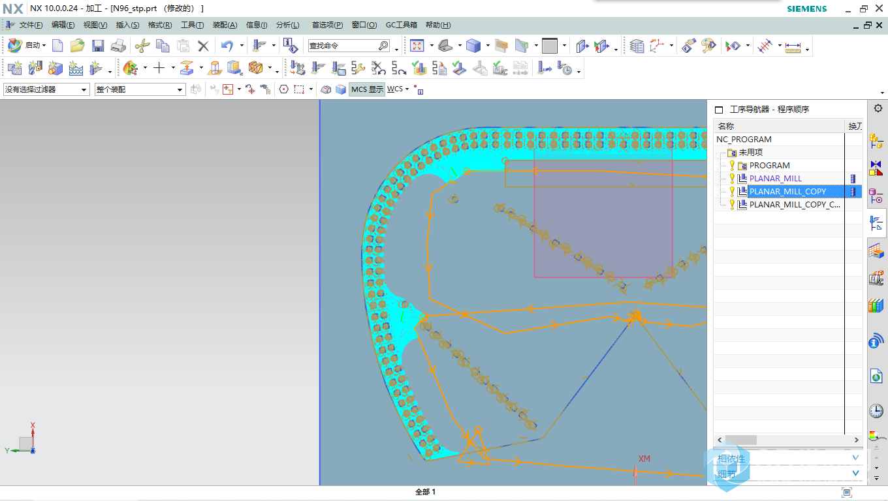The width and height of the screenshot is (888, 501).
Task: Click the 名称 column header
Action: (779, 126)
